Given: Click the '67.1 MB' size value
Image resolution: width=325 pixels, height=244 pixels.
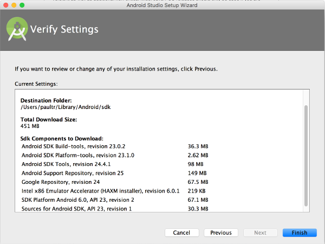Looking at the screenshot, I should (x=198, y=200).
